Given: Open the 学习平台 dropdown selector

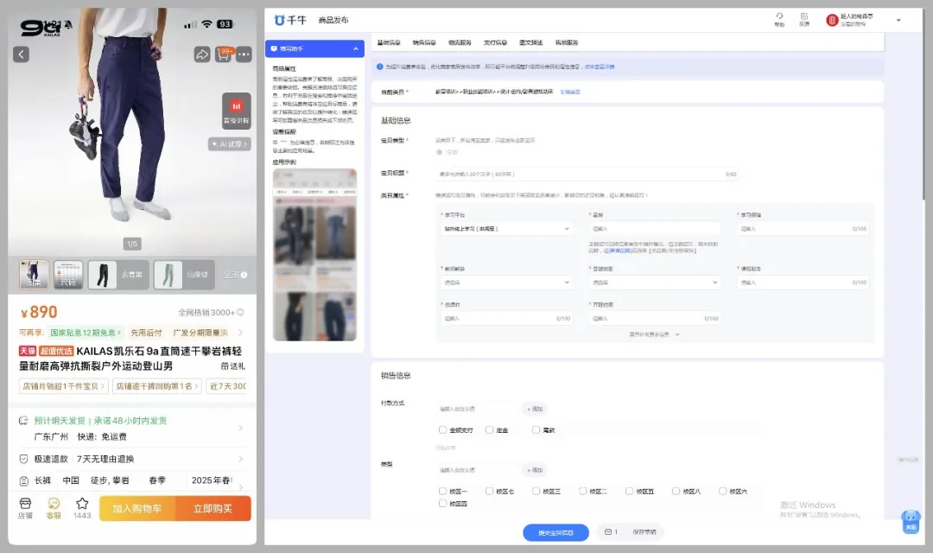Looking at the screenshot, I should [506, 228].
